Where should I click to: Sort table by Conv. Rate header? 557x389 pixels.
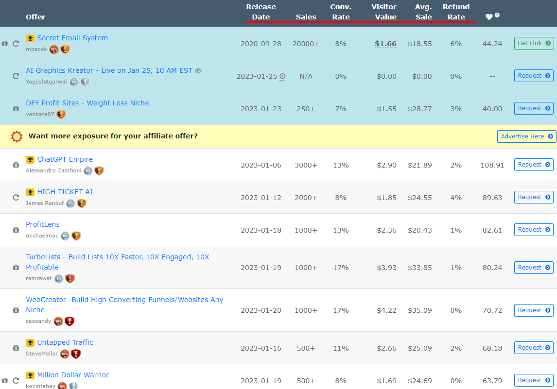tap(341, 12)
